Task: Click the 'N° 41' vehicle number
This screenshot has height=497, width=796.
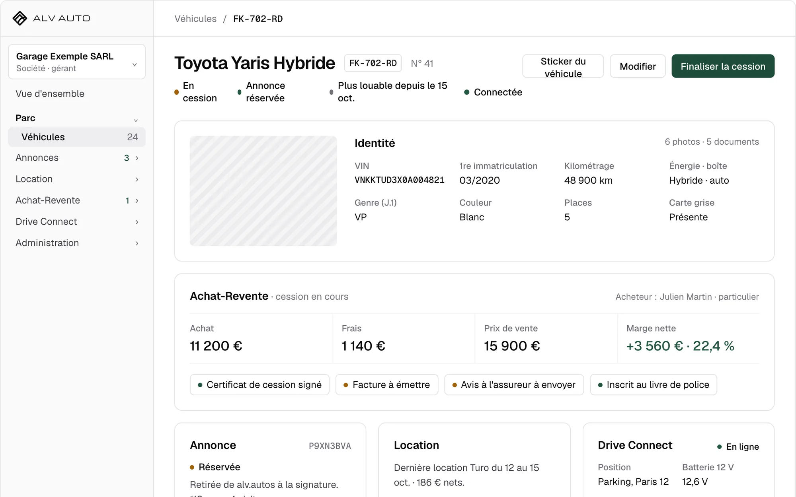Action: pyautogui.click(x=422, y=64)
